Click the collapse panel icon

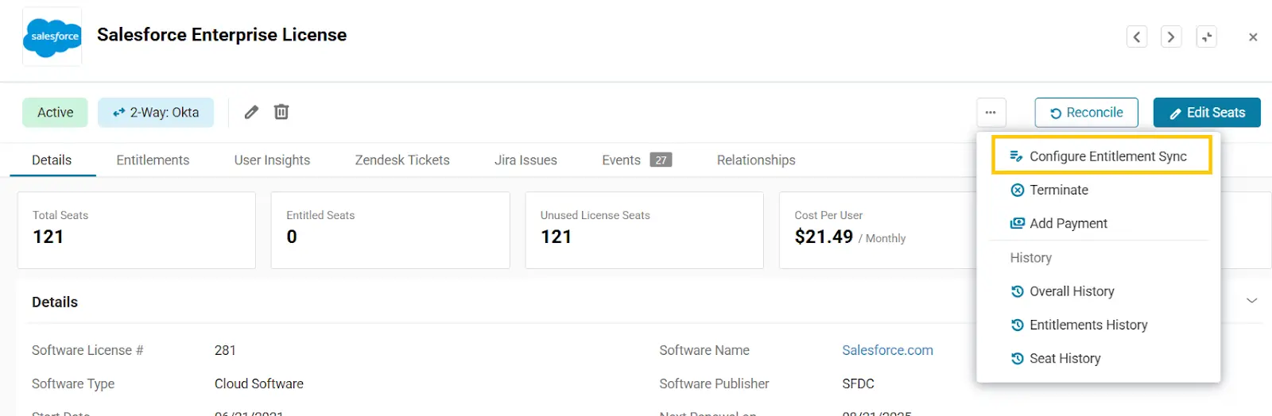[1206, 37]
